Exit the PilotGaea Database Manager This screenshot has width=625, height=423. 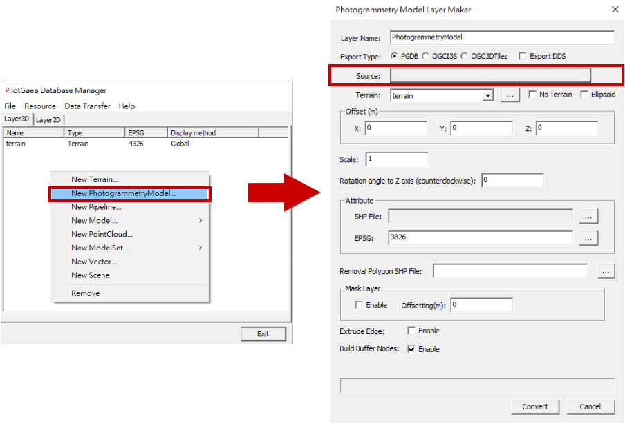tap(263, 333)
